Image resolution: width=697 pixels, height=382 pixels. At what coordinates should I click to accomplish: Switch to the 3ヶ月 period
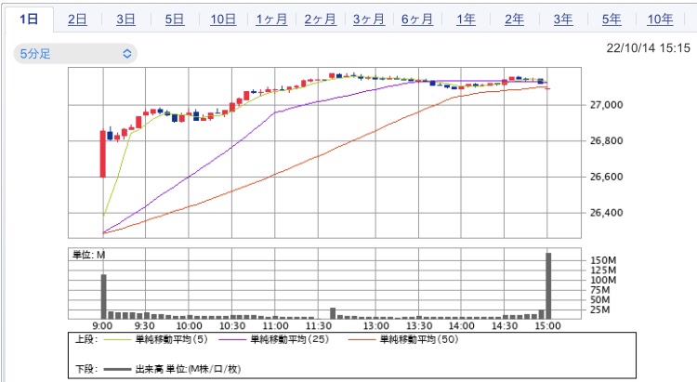click(369, 20)
